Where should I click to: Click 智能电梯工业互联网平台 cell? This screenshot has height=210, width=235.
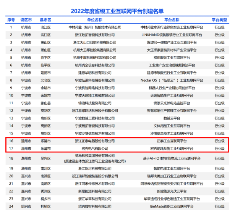click(x=172, y=168)
